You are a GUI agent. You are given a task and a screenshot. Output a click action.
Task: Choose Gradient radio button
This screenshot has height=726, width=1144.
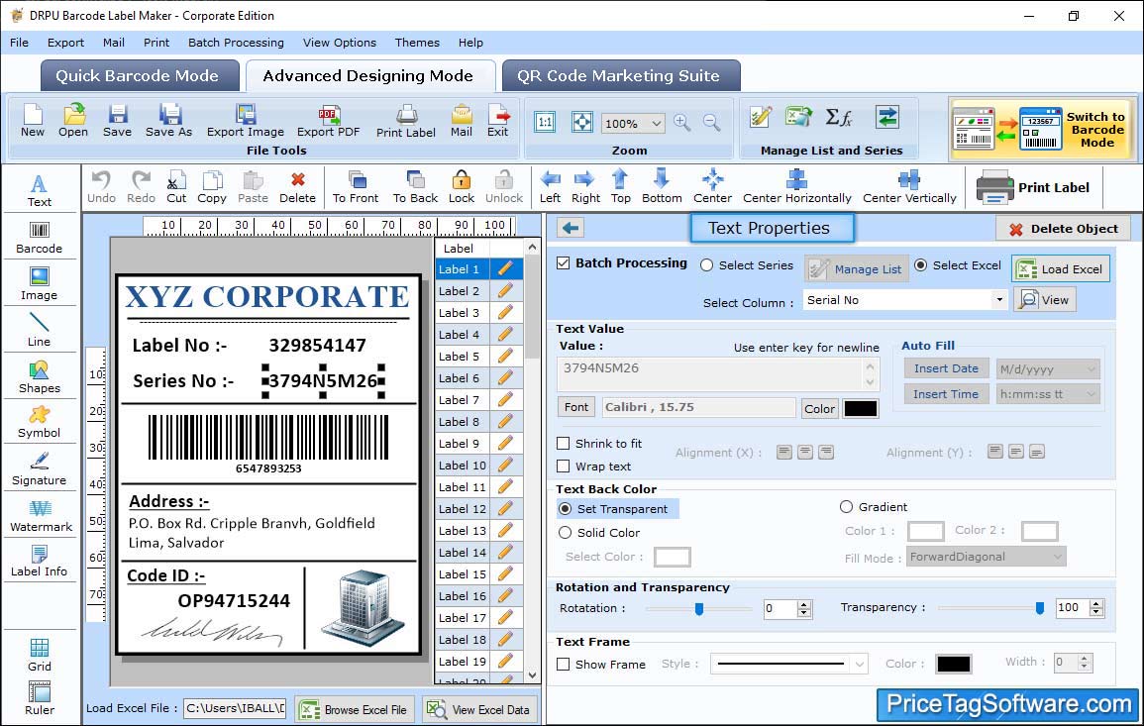pos(846,506)
